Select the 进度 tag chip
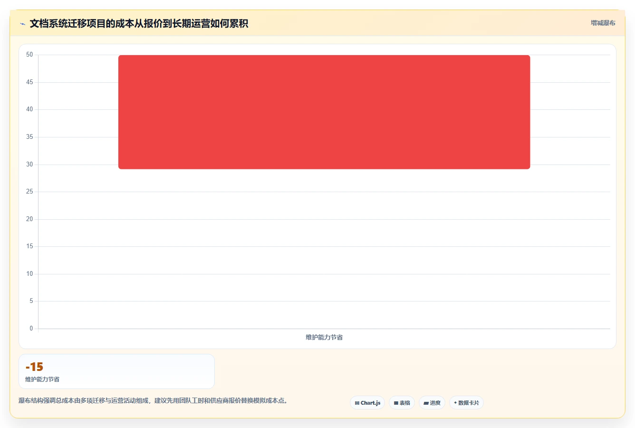This screenshot has width=635, height=428. click(432, 403)
